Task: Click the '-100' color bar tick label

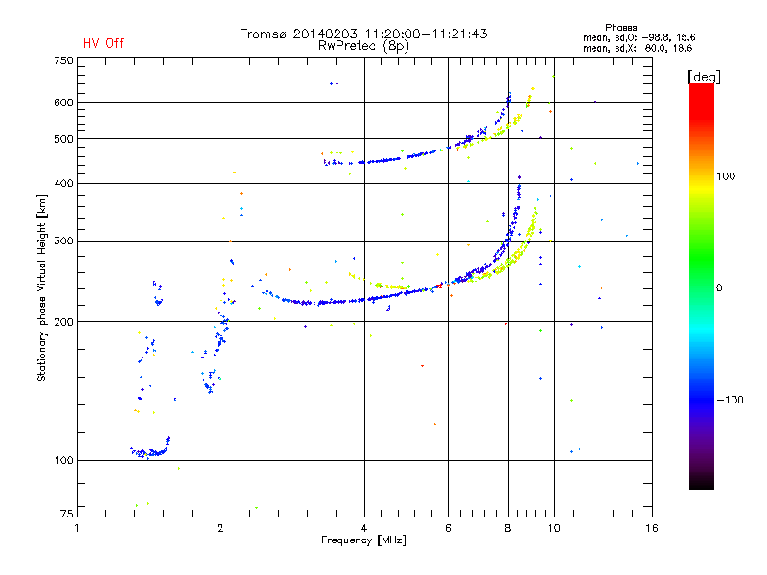Action: point(730,400)
